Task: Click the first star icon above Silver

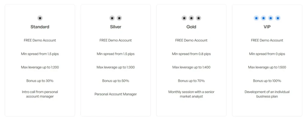Action: [112, 18]
